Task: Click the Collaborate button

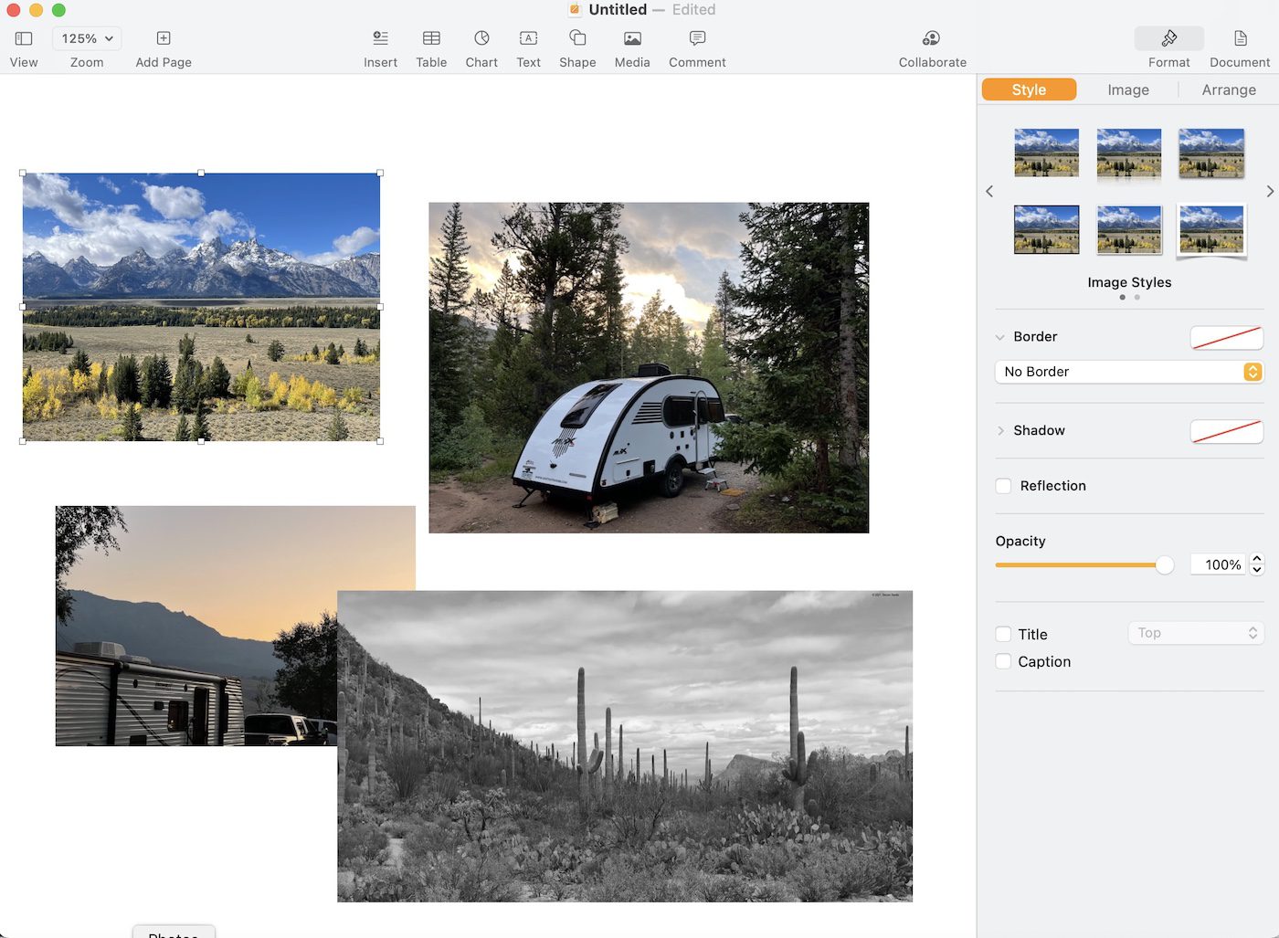Action: [x=932, y=38]
